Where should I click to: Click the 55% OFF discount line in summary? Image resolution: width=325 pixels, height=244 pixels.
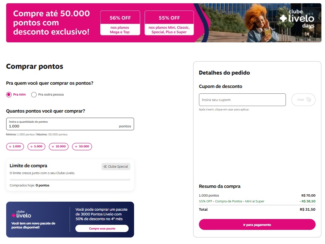coord(232,201)
